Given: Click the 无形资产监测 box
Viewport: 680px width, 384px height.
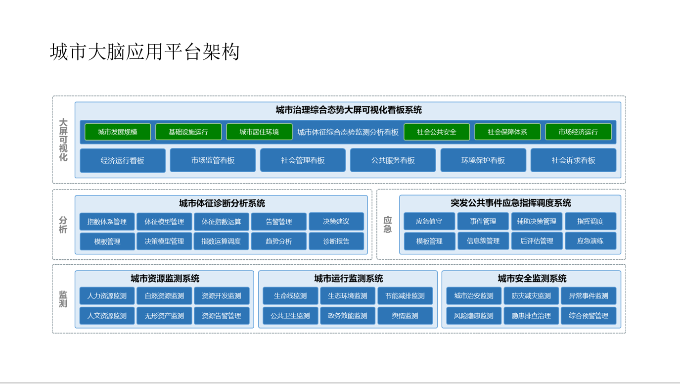Looking at the screenshot, I should coord(164,316).
